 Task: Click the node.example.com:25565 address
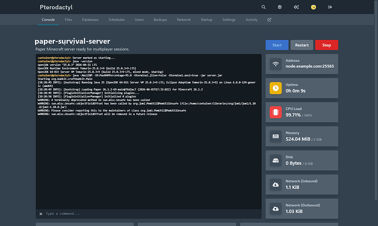(310, 66)
